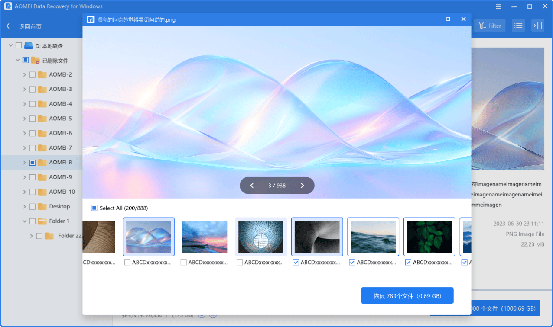
Task: Select the circular glass dome thumbnail
Action: click(x=260, y=237)
